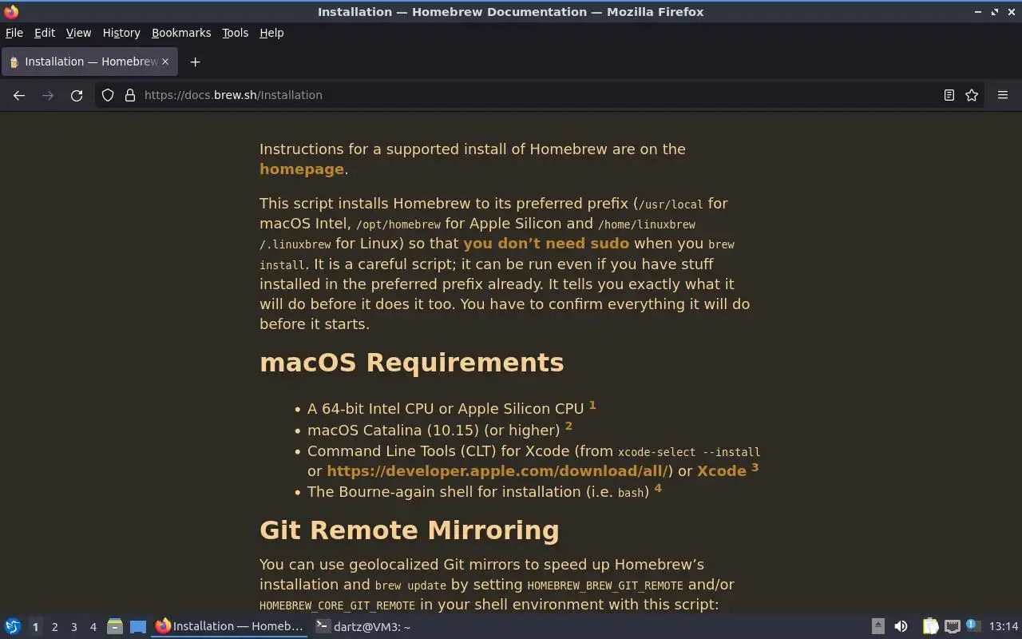Toggle Reader View in the address bar
This screenshot has width=1022, height=639.
coord(949,95)
